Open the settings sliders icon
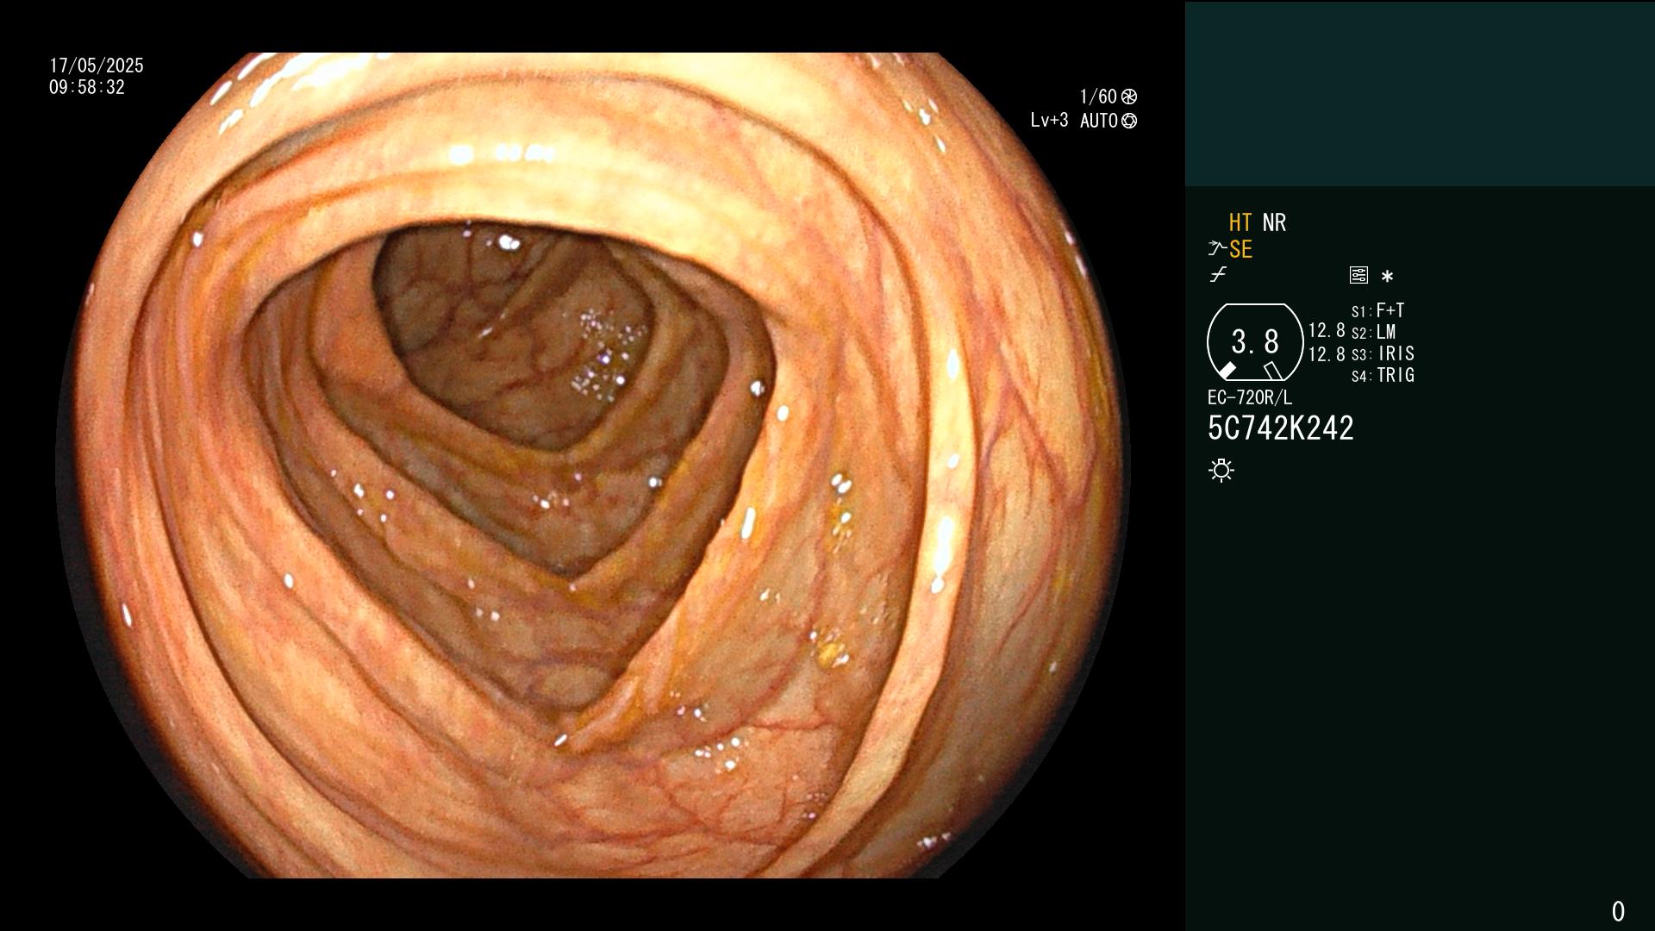This screenshot has height=931, width=1655. (1358, 275)
